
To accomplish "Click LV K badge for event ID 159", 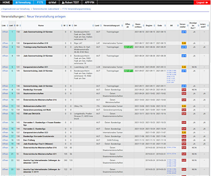I will pyautogui.click(x=184, y=56).
